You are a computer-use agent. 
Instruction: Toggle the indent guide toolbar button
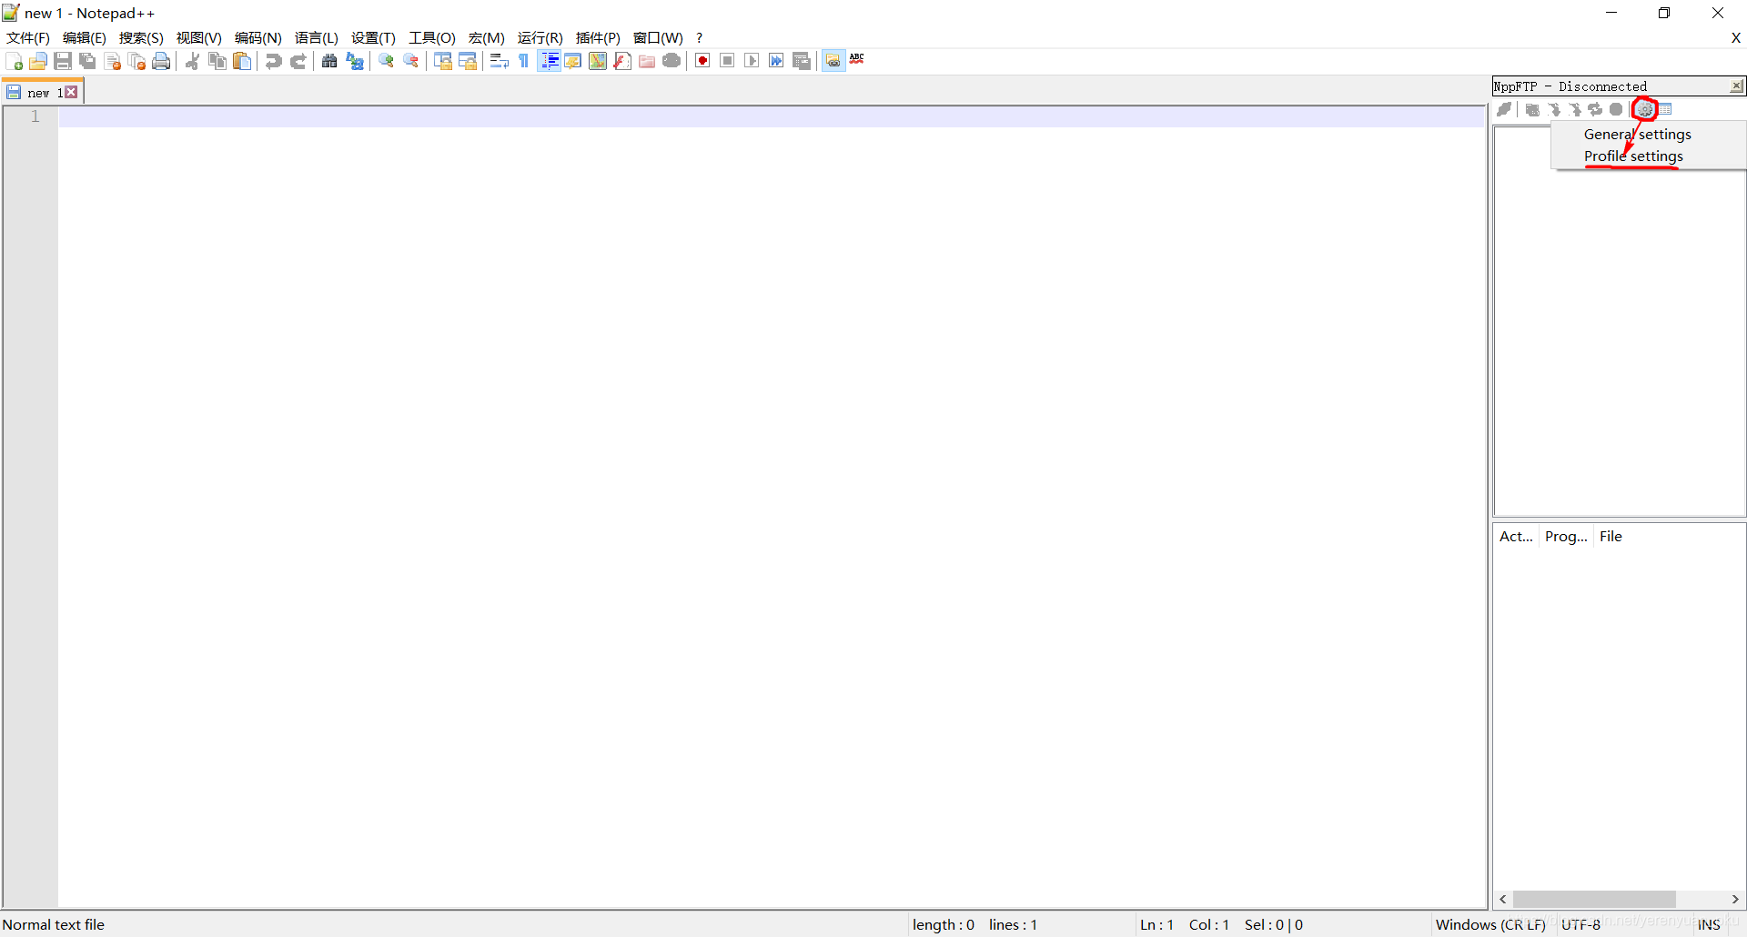pos(549,61)
